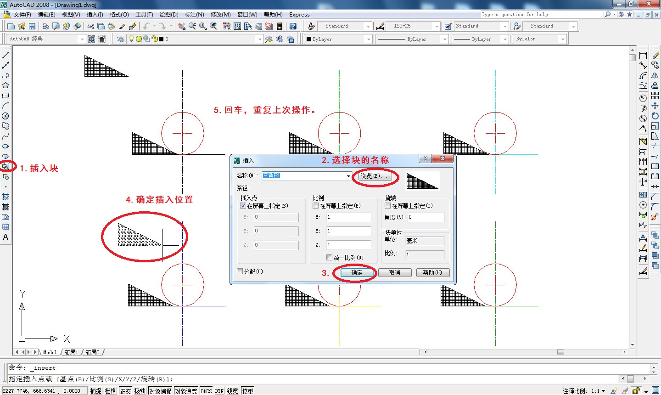Select the Linear dimension tool
The height and width of the screenshot is (395, 661).
(x=643, y=55)
